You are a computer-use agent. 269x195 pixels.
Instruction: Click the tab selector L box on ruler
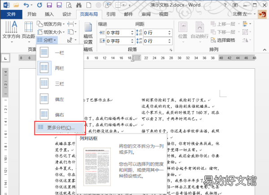(5, 58)
